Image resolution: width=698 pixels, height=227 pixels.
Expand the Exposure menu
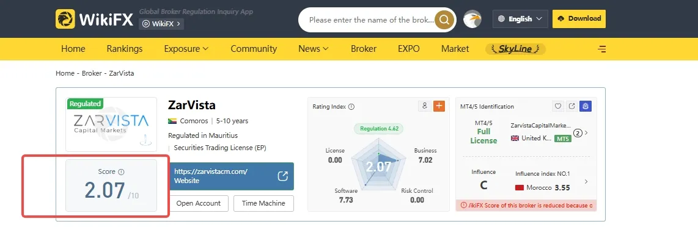(x=186, y=49)
